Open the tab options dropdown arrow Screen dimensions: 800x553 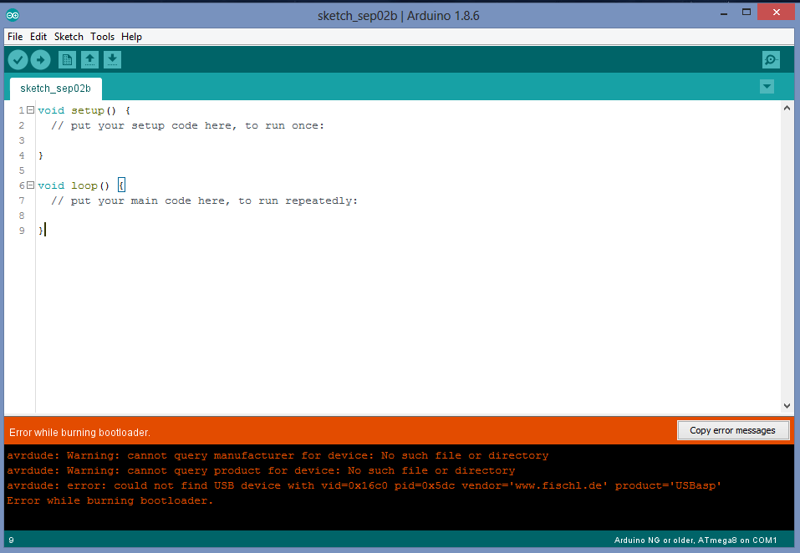point(767,86)
